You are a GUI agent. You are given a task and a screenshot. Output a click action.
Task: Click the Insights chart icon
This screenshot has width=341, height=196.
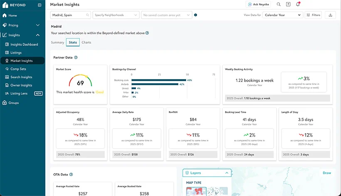5,35
